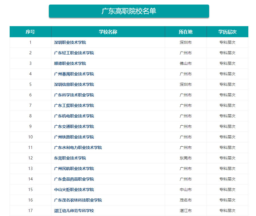Click the 学历层次 column header
256x216 pixels.
pyautogui.click(x=227, y=32)
